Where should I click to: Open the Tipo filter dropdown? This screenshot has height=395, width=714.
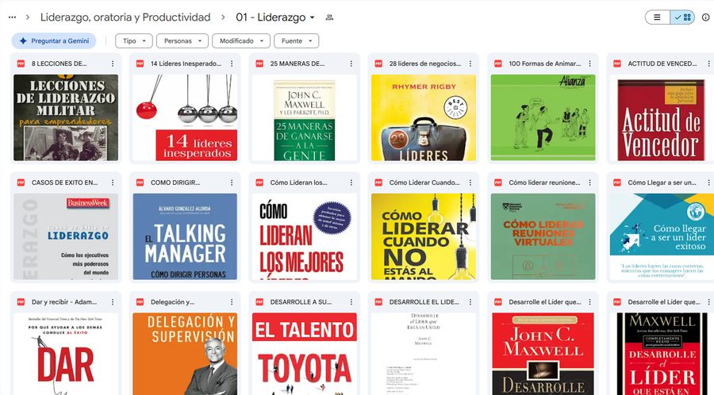pos(134,41)
